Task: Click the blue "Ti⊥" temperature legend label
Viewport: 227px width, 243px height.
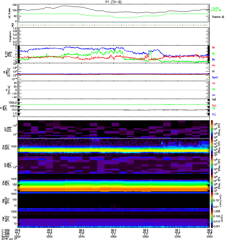Action: click(214, 115)
